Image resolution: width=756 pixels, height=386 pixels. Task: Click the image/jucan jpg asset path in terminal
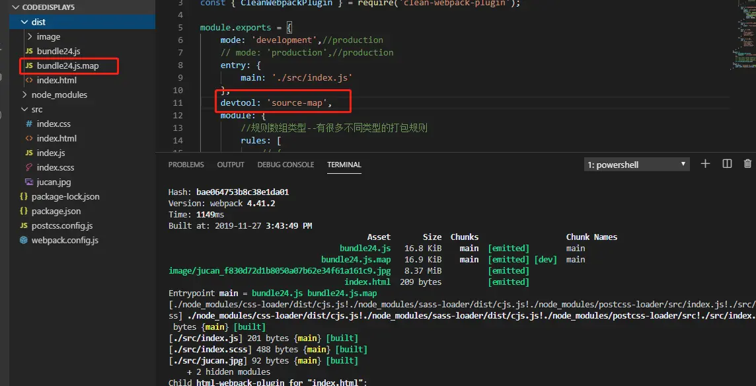[x=280, y=271]
